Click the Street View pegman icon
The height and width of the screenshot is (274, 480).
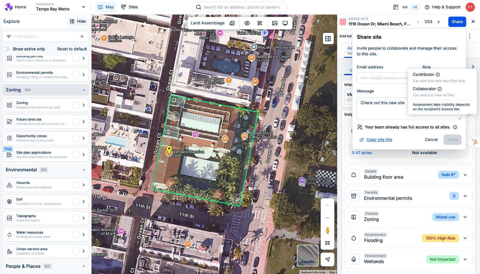point(327,230)
